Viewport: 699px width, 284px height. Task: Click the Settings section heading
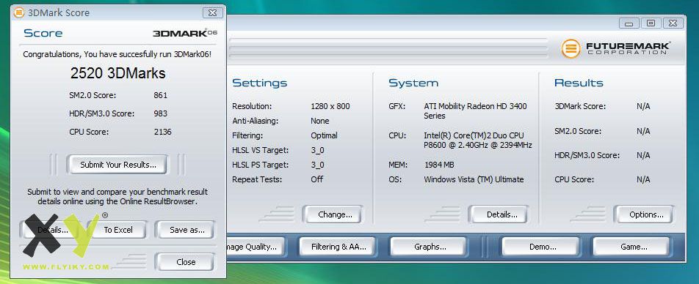tap(259, 83)
